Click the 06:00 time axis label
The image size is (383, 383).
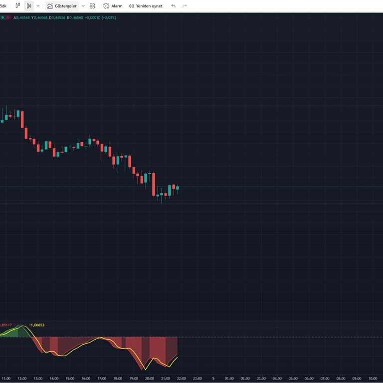coord(309,379)
